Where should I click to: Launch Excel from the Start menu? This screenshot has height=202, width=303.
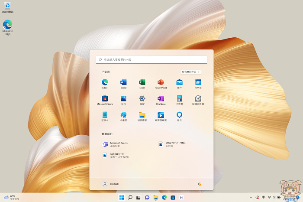(x=142, y=82)
